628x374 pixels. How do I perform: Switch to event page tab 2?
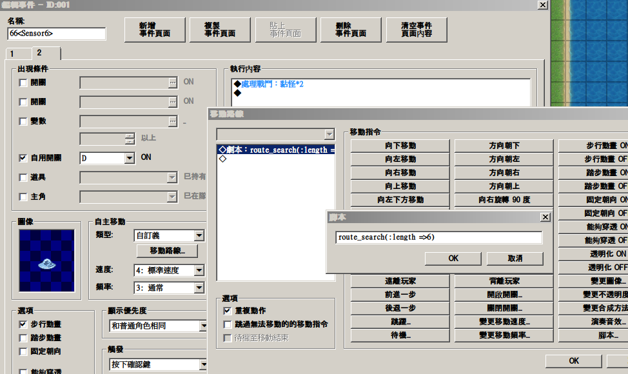46,53
